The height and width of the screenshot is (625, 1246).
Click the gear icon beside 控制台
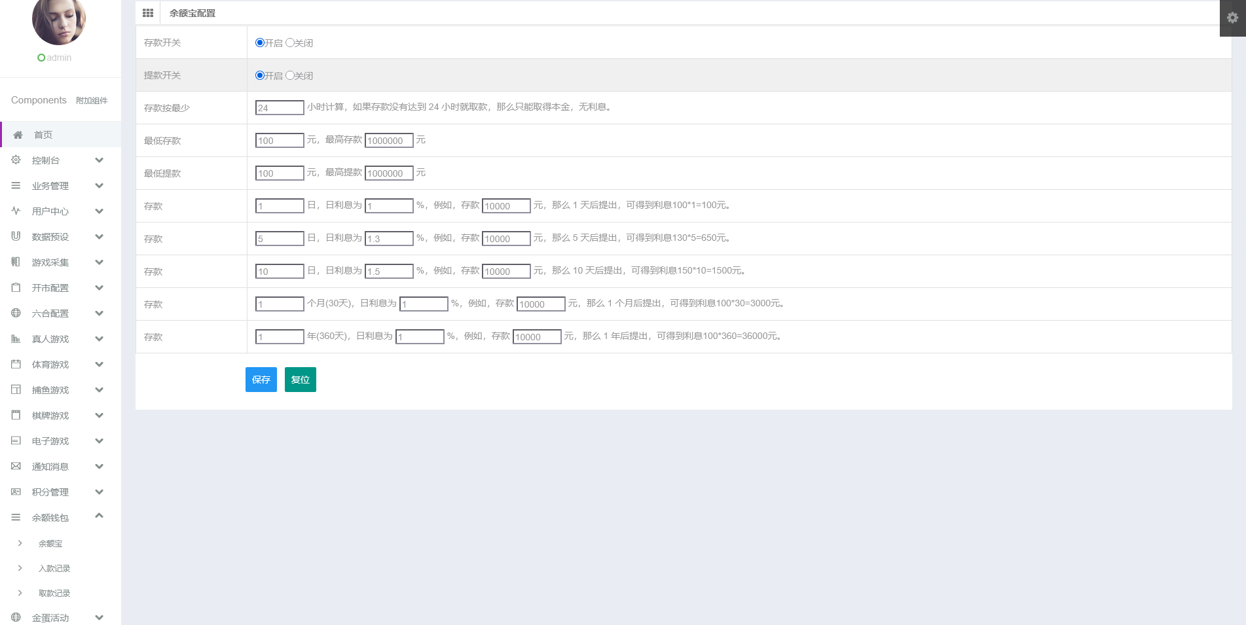[x=16, y=160]
